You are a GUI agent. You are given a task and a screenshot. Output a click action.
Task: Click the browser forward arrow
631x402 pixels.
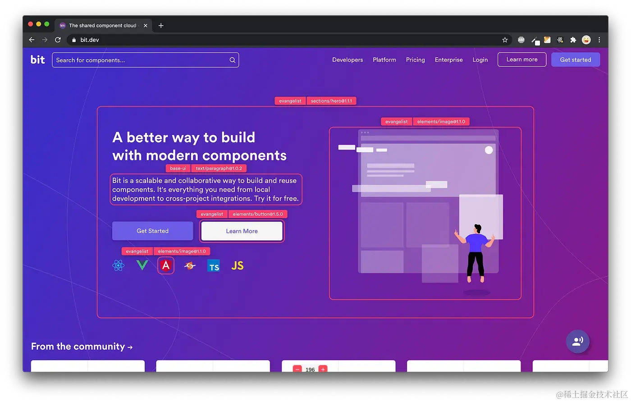click(45, 40)
